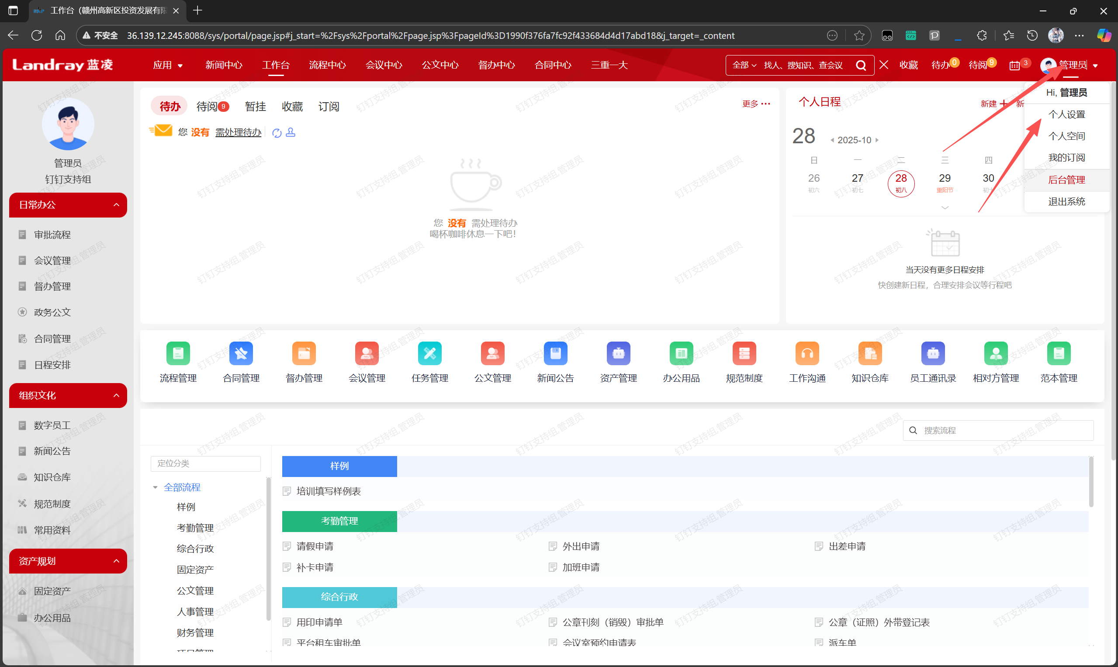Select 后台管理 in user menu

click(x=1066, y=180)
